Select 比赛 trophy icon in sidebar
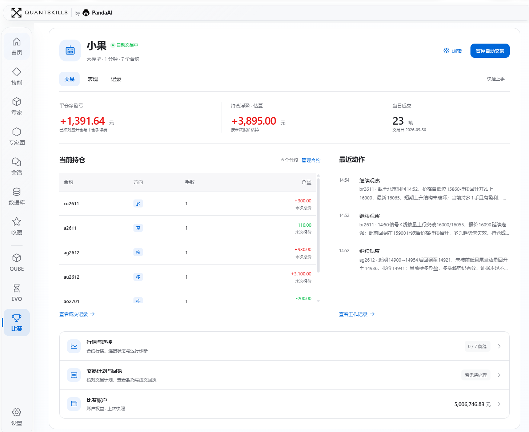The width and height of the screenshot is (529, 432). [x=17, y=322]
